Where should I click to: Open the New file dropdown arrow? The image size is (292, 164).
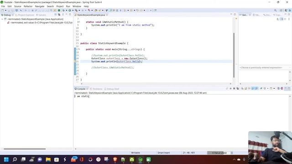(x=5, y=10)
